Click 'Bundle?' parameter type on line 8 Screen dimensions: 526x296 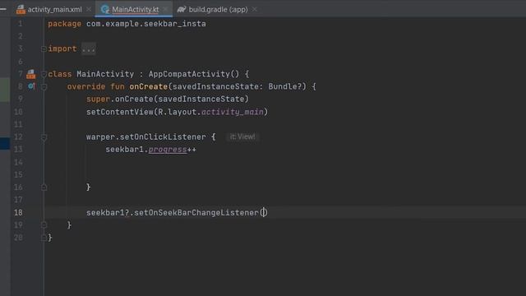tap(285, 86)
